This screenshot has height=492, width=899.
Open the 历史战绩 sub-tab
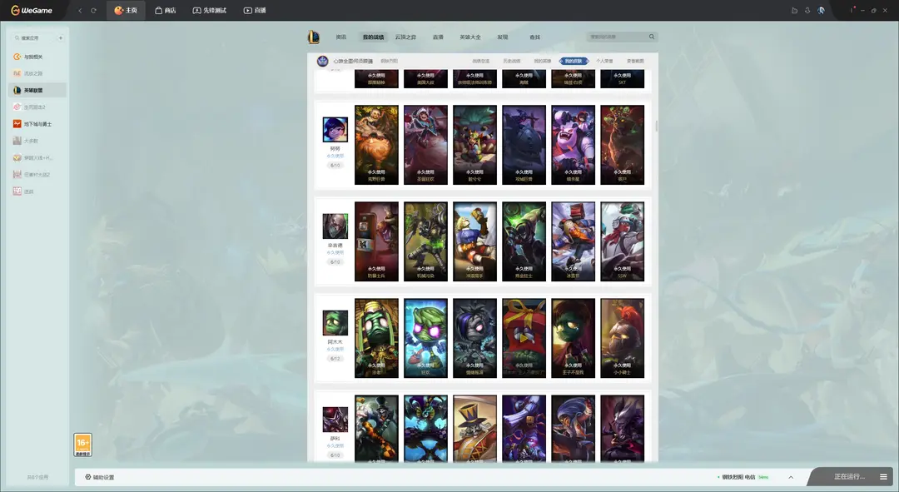pos(511,61)
